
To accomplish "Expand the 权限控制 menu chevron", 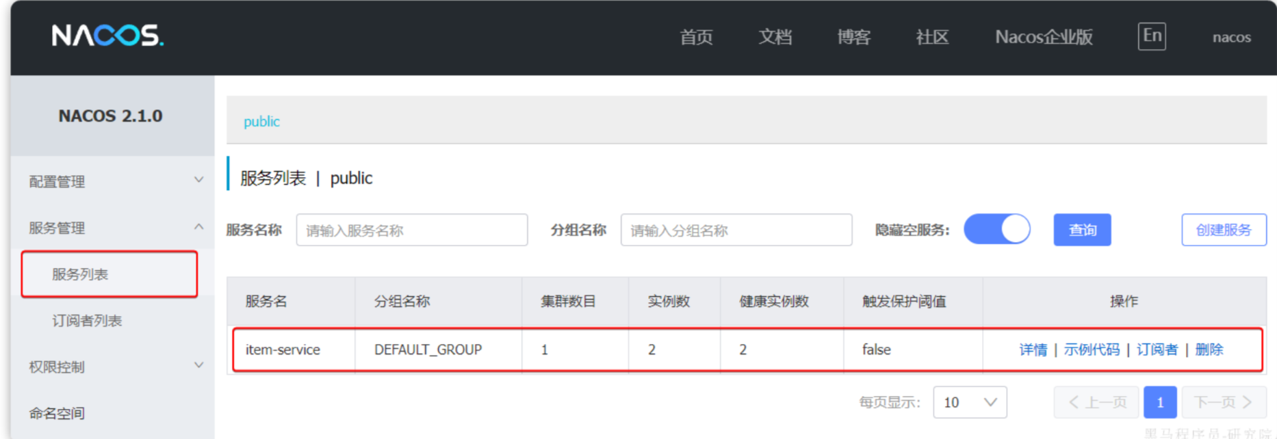I will pyautogui.click(x=199, y=366).
